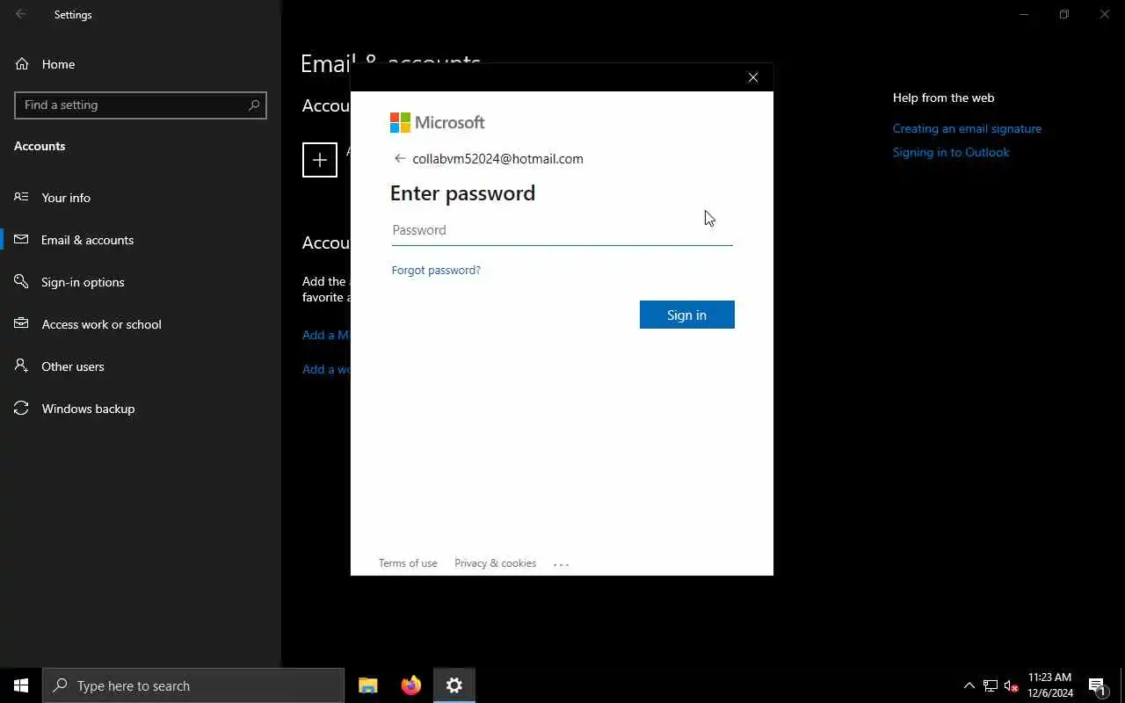
Task: Open the Terms of use link
Action: 408,563
